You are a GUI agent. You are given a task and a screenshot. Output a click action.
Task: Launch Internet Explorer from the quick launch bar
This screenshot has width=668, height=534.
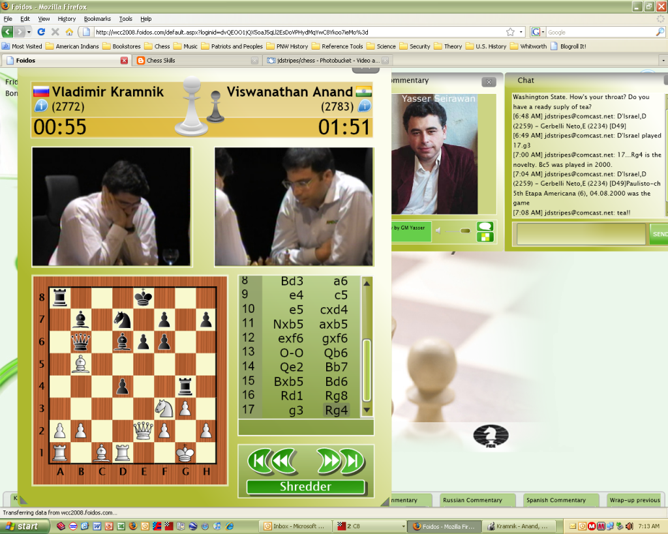[x=230, y=526]
